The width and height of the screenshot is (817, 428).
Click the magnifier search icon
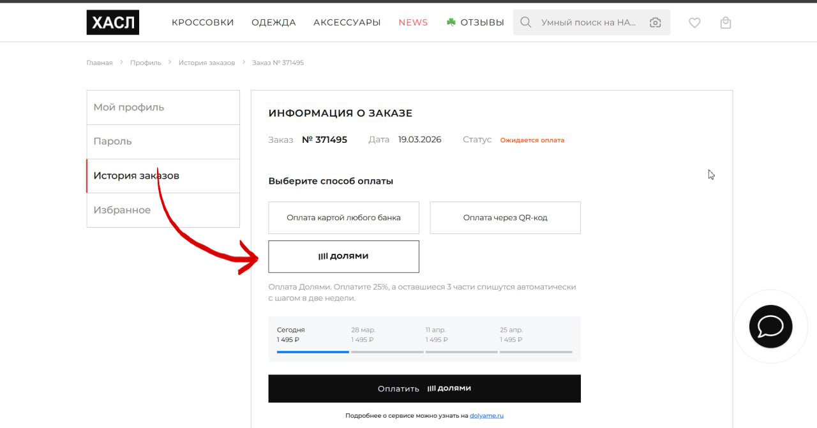[525, 22]
